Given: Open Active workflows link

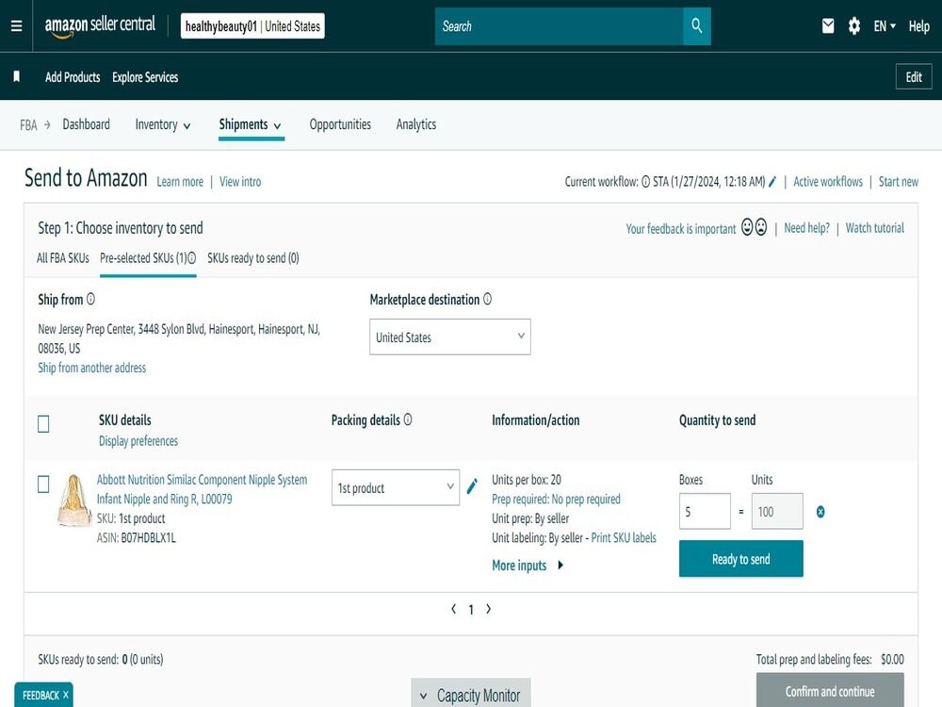Looking at the screenshot, I should coord(828,182).
